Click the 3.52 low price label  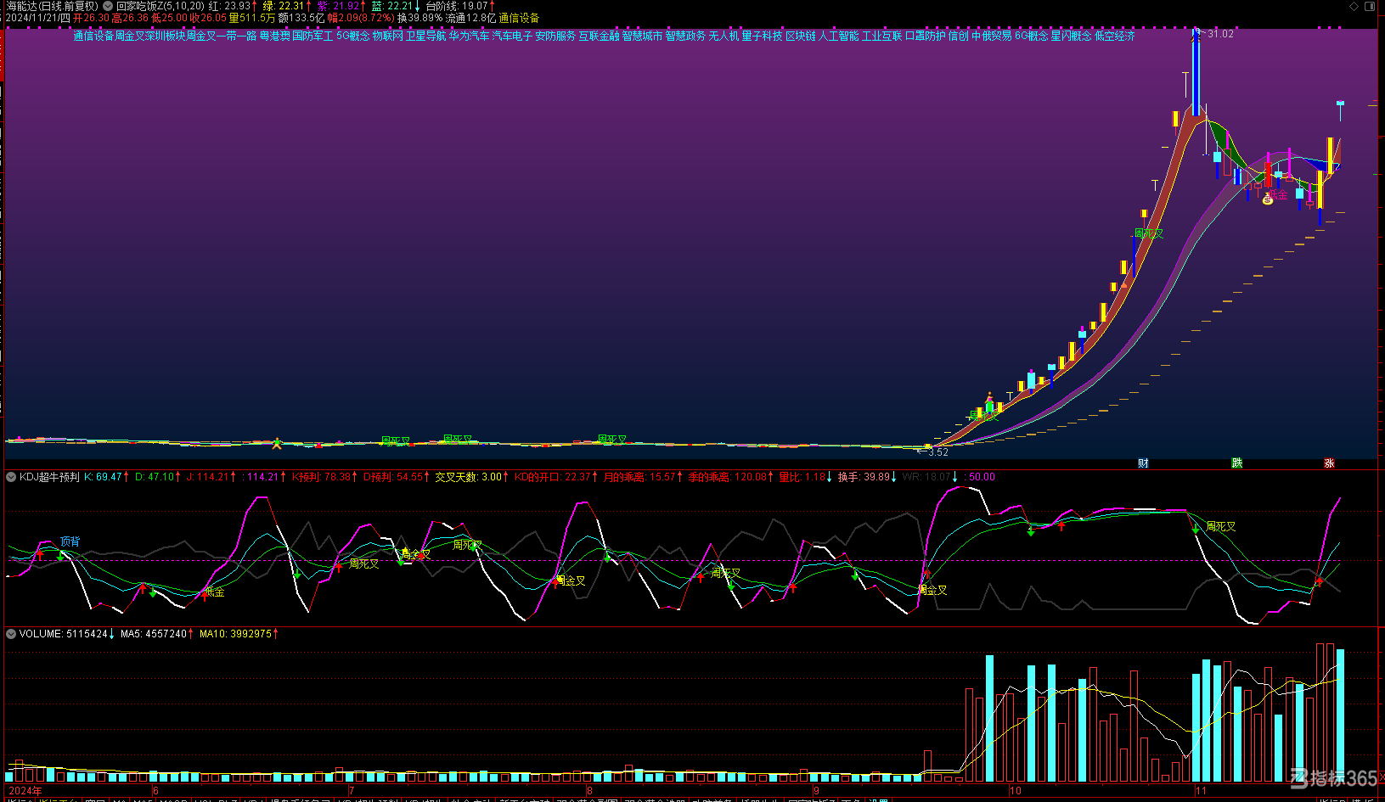937,452
